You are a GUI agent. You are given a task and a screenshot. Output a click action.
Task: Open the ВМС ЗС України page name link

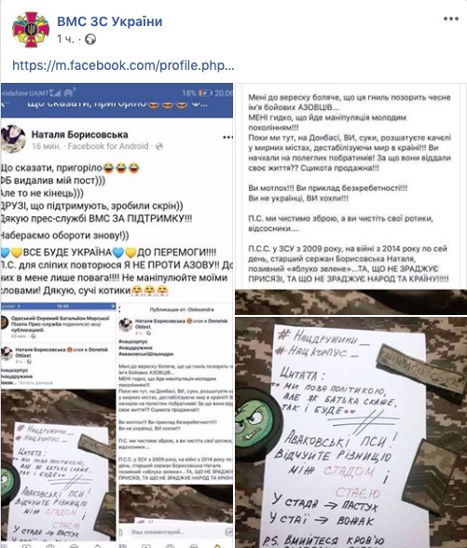point(110,21)
